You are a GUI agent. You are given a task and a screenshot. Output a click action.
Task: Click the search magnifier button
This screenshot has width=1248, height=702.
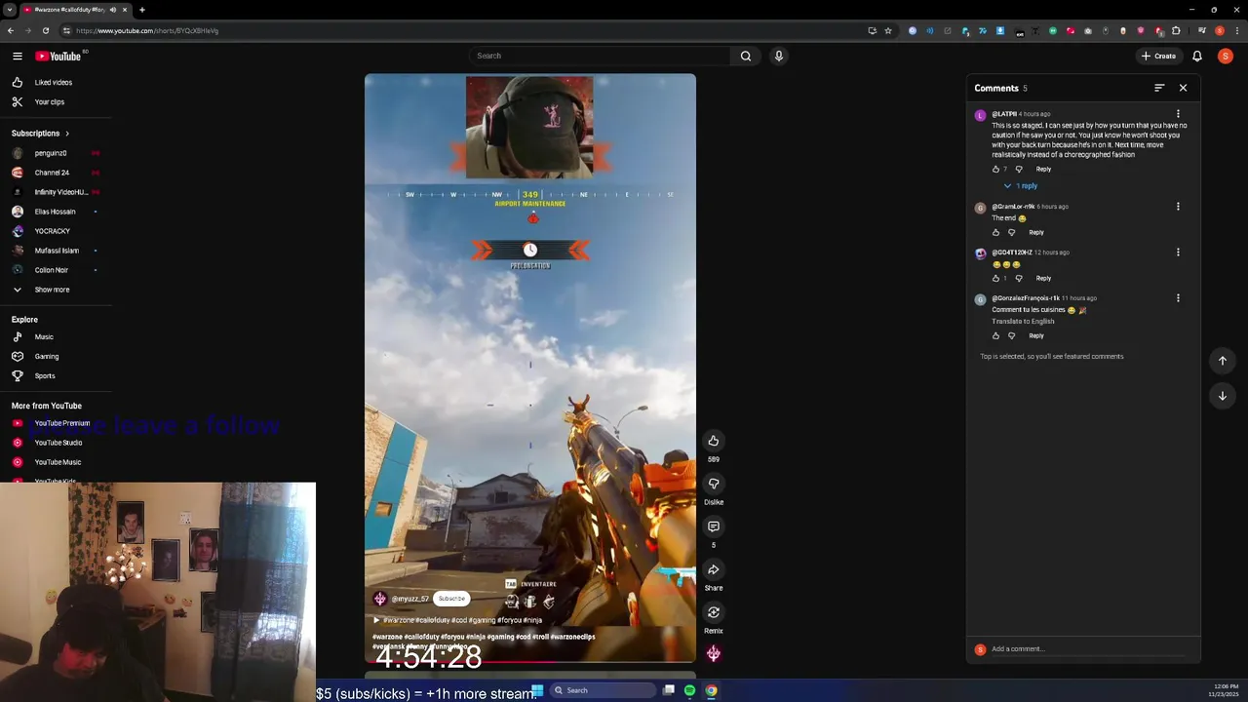click(746, 56)
